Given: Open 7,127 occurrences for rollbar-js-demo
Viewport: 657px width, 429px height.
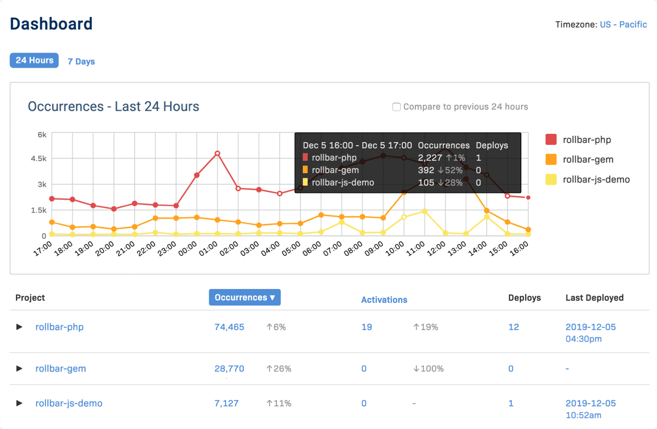Looking at the screenshot, I should (x=227, y=403).
